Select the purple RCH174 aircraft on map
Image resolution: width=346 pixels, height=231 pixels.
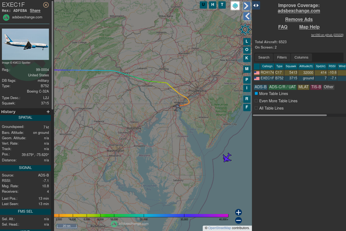click(227, 158)
